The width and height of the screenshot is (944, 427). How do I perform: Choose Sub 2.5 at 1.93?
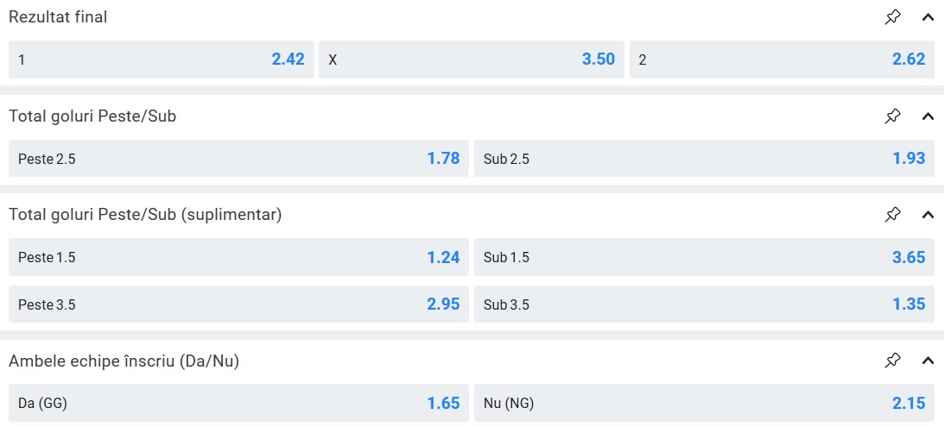click(x=703, y=159)
